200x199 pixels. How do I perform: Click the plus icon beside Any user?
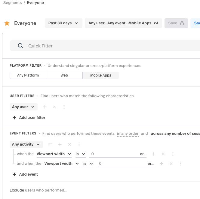(x=45, y=107)
